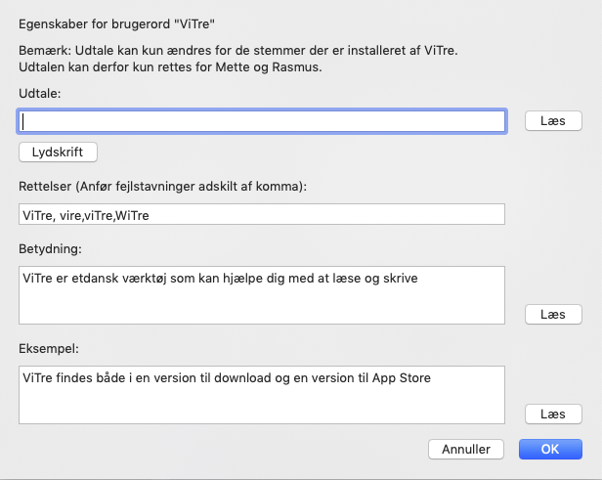The image size is (602, 480).
Task: Click the "Betydning:" label
Action: click(50, 249)
